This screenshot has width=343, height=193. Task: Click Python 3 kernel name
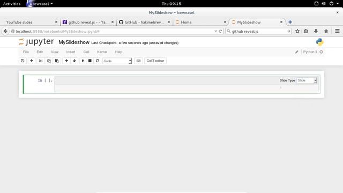(x=310, y=52)
